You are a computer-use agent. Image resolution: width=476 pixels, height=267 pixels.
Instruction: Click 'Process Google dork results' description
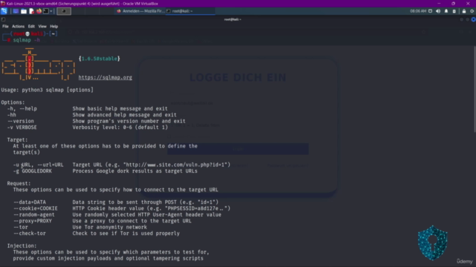(x=135, y=171)
